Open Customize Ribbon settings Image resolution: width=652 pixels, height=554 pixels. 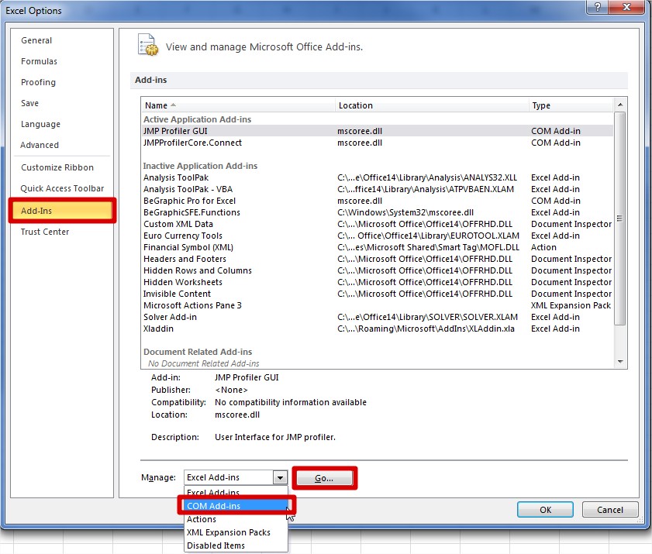coord(57,167)
